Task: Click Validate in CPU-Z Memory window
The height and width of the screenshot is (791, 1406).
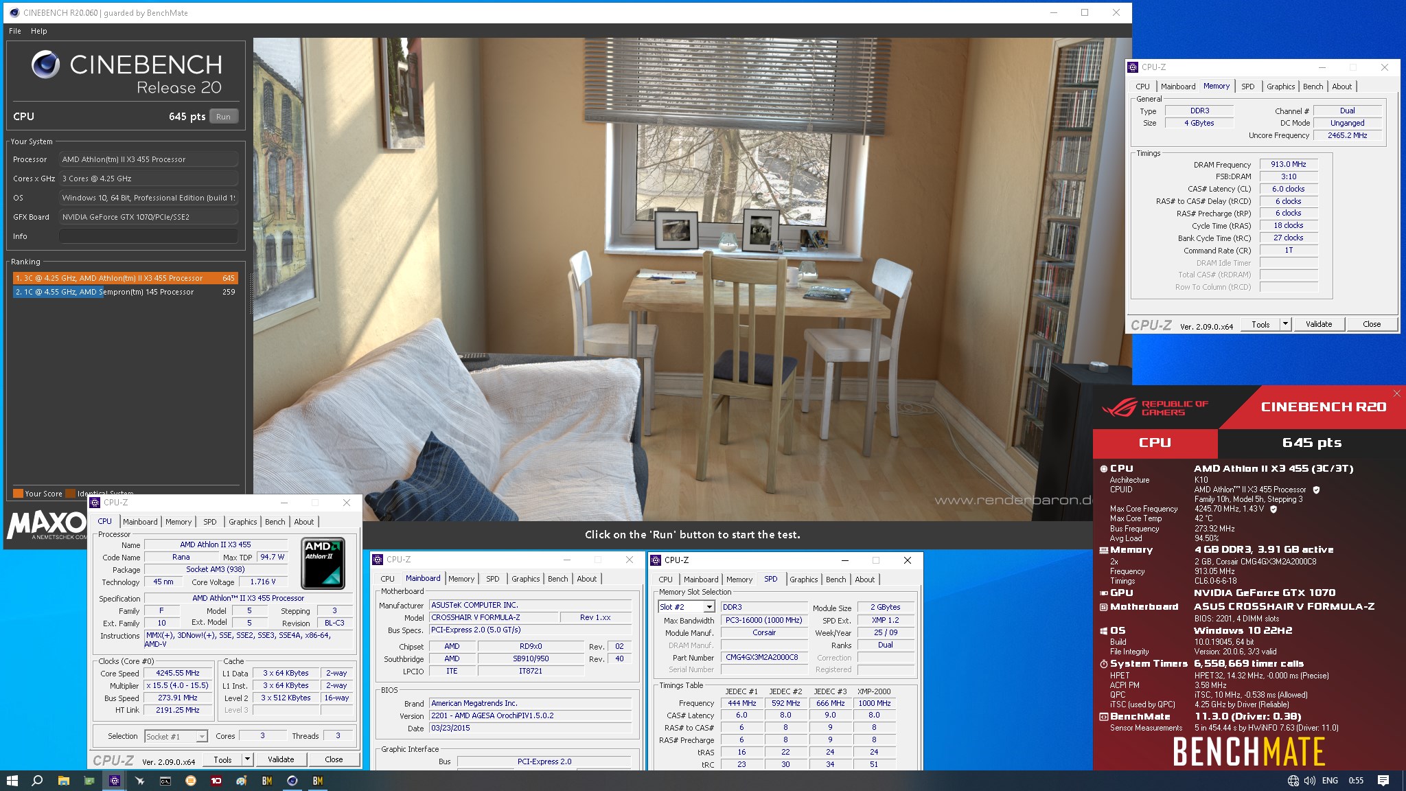Action: 1319,324
